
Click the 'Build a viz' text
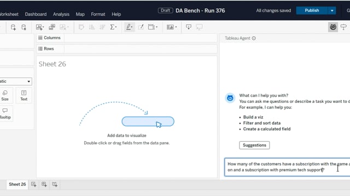click(x=253, y=117)
